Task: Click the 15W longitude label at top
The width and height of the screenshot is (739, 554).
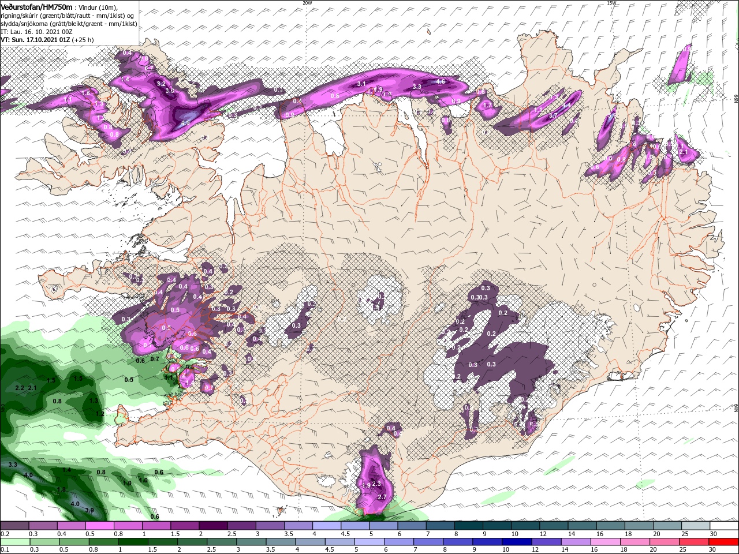Action: [611, 3]
